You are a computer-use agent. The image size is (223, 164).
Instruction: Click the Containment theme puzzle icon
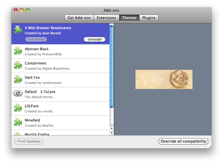coord(18,65)
